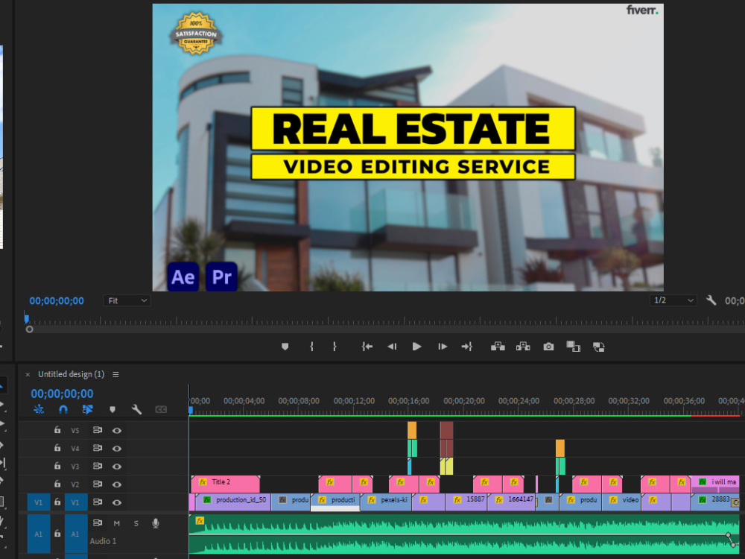Image resolution: width=745 pixels, height=559 pixels.
Task: Toggle the timeline captions CC button
Action: tap(161, 409)
